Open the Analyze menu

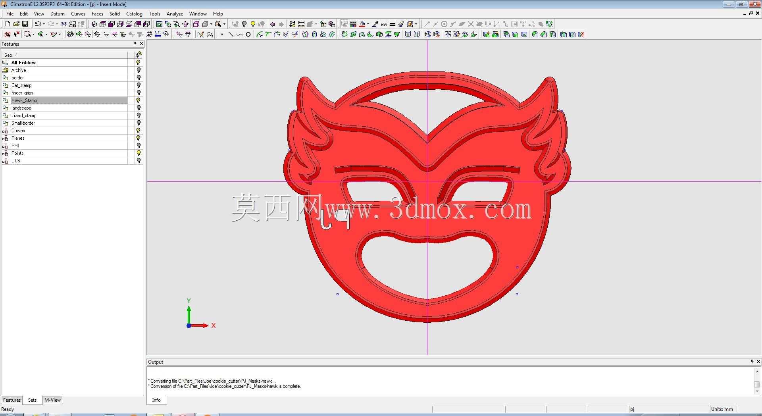click(x=175, y=13)
